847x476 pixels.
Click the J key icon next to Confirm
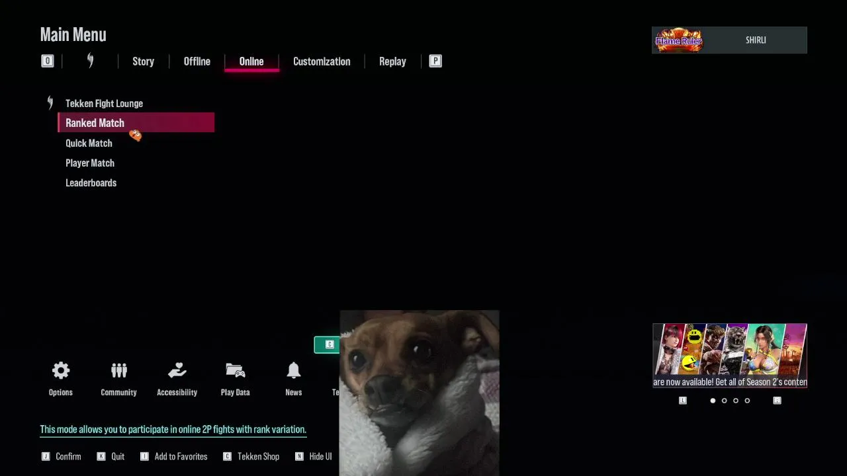pos(46,456)
